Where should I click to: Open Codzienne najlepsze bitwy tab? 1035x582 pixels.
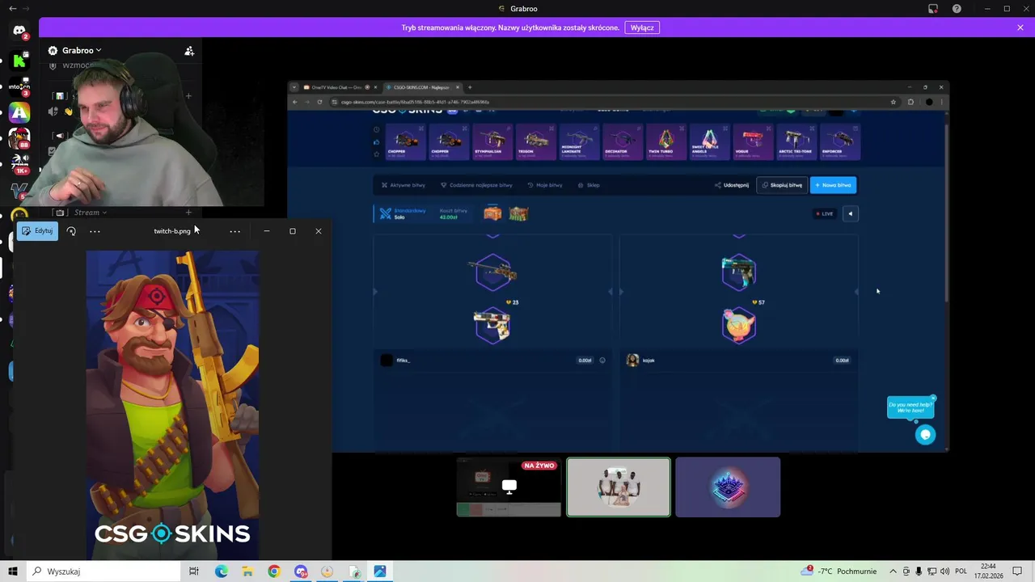pos(476,185)
